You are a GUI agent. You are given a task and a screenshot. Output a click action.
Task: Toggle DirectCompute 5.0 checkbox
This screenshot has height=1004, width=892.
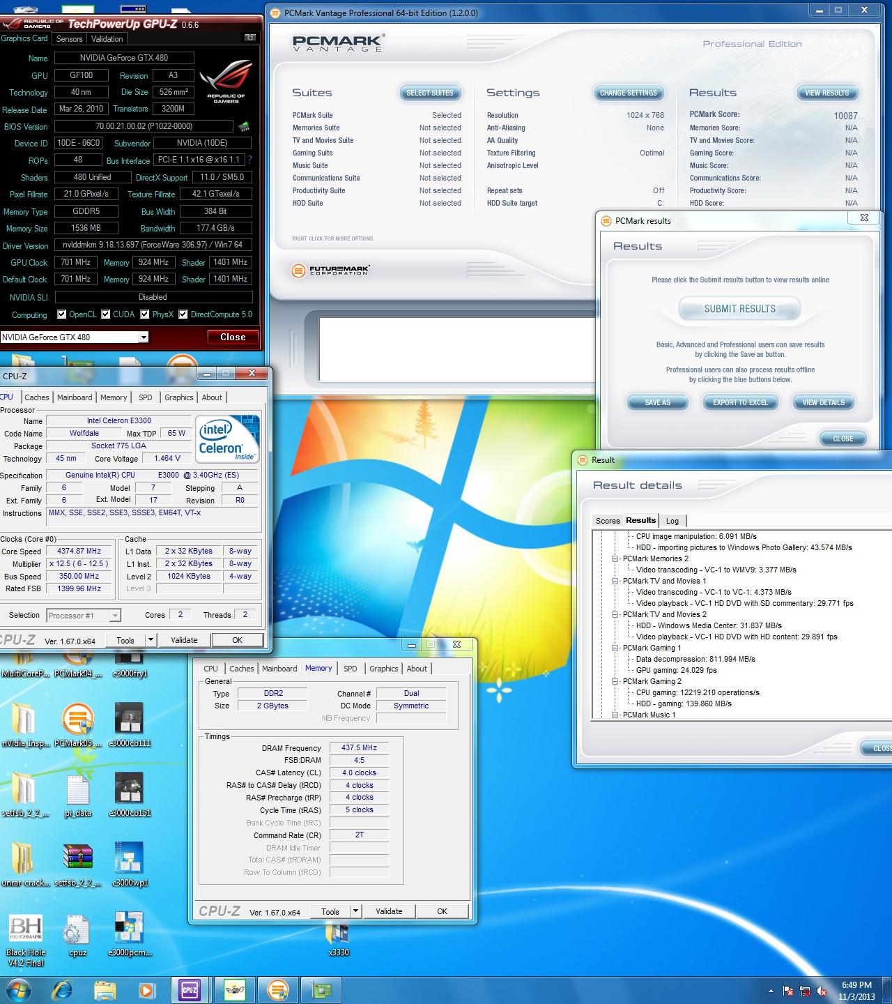click(x=183, y=314)
